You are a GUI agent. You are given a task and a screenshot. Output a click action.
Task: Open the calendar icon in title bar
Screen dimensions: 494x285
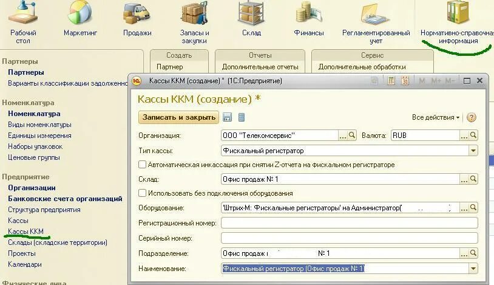click(405, 81)
